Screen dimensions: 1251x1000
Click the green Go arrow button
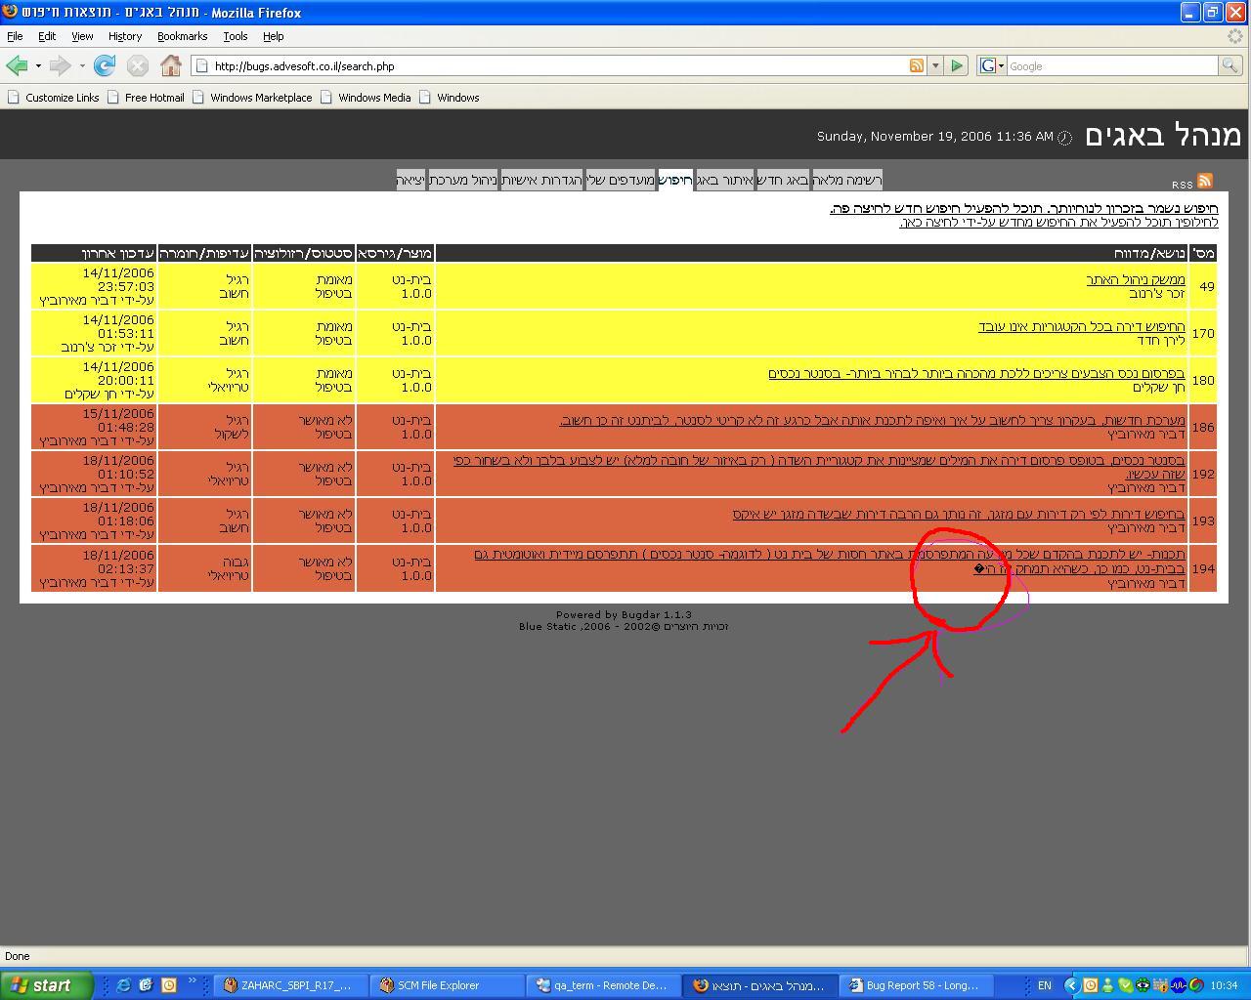[x=957, y=65]
